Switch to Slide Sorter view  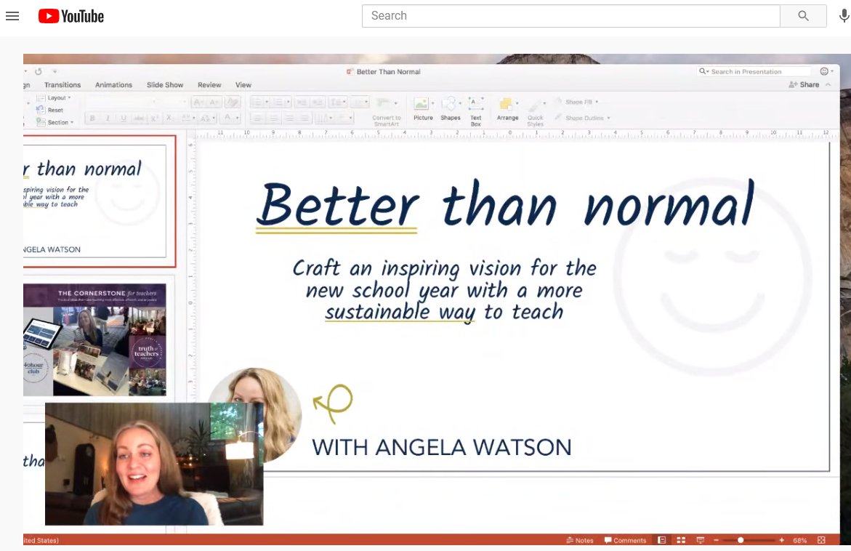pos(681,540)
